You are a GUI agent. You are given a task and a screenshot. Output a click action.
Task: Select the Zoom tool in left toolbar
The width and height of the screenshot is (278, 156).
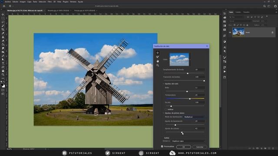(x=3, y=75)
